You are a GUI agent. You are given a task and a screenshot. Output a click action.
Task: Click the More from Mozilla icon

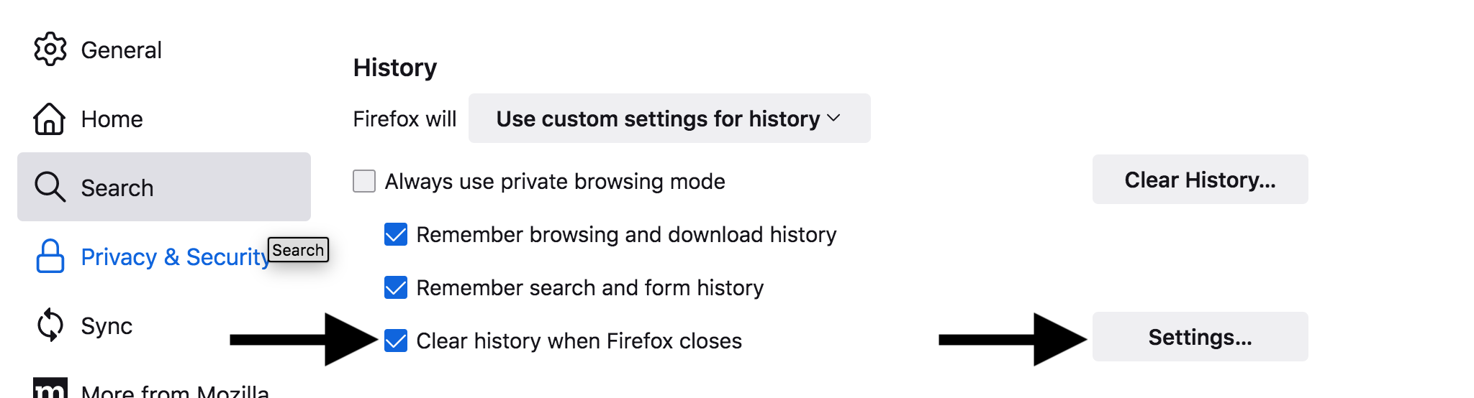click(50, 389)
